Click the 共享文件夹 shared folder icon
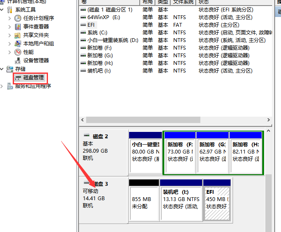 tap(18, 35)
